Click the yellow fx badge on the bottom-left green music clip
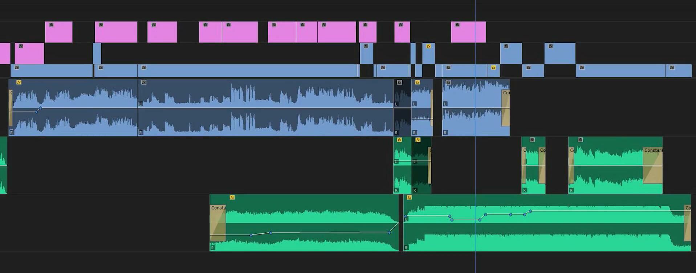The height and width of the screenshot is (273, 696). (x=232, y=197)
